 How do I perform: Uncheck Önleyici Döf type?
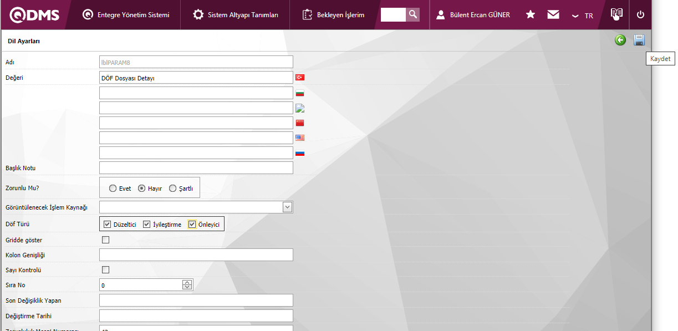(x=192, y=225)
